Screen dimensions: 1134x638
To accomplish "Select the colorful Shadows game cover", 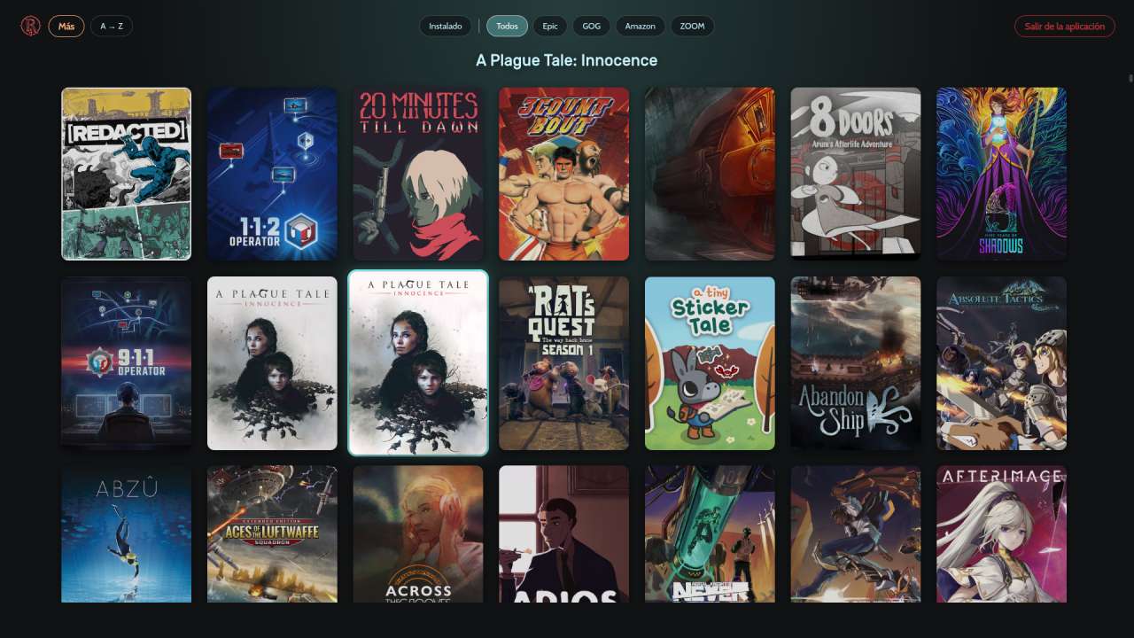I will click(x=1001, y=174).
